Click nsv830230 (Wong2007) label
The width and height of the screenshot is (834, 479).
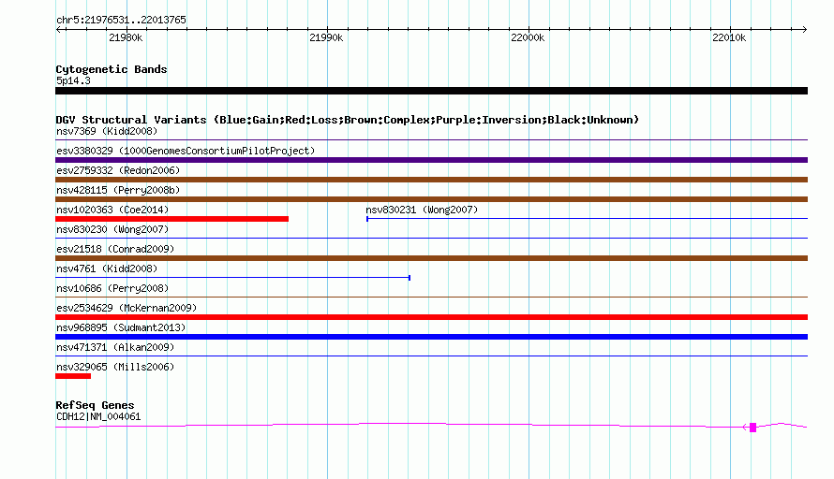pos(112,229)
